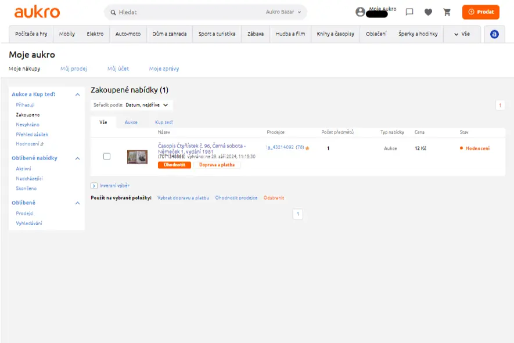Click the search magnifier icon
Image resolution: width=514 pixels, height=343 pixels.
click(x=113, y=12)
